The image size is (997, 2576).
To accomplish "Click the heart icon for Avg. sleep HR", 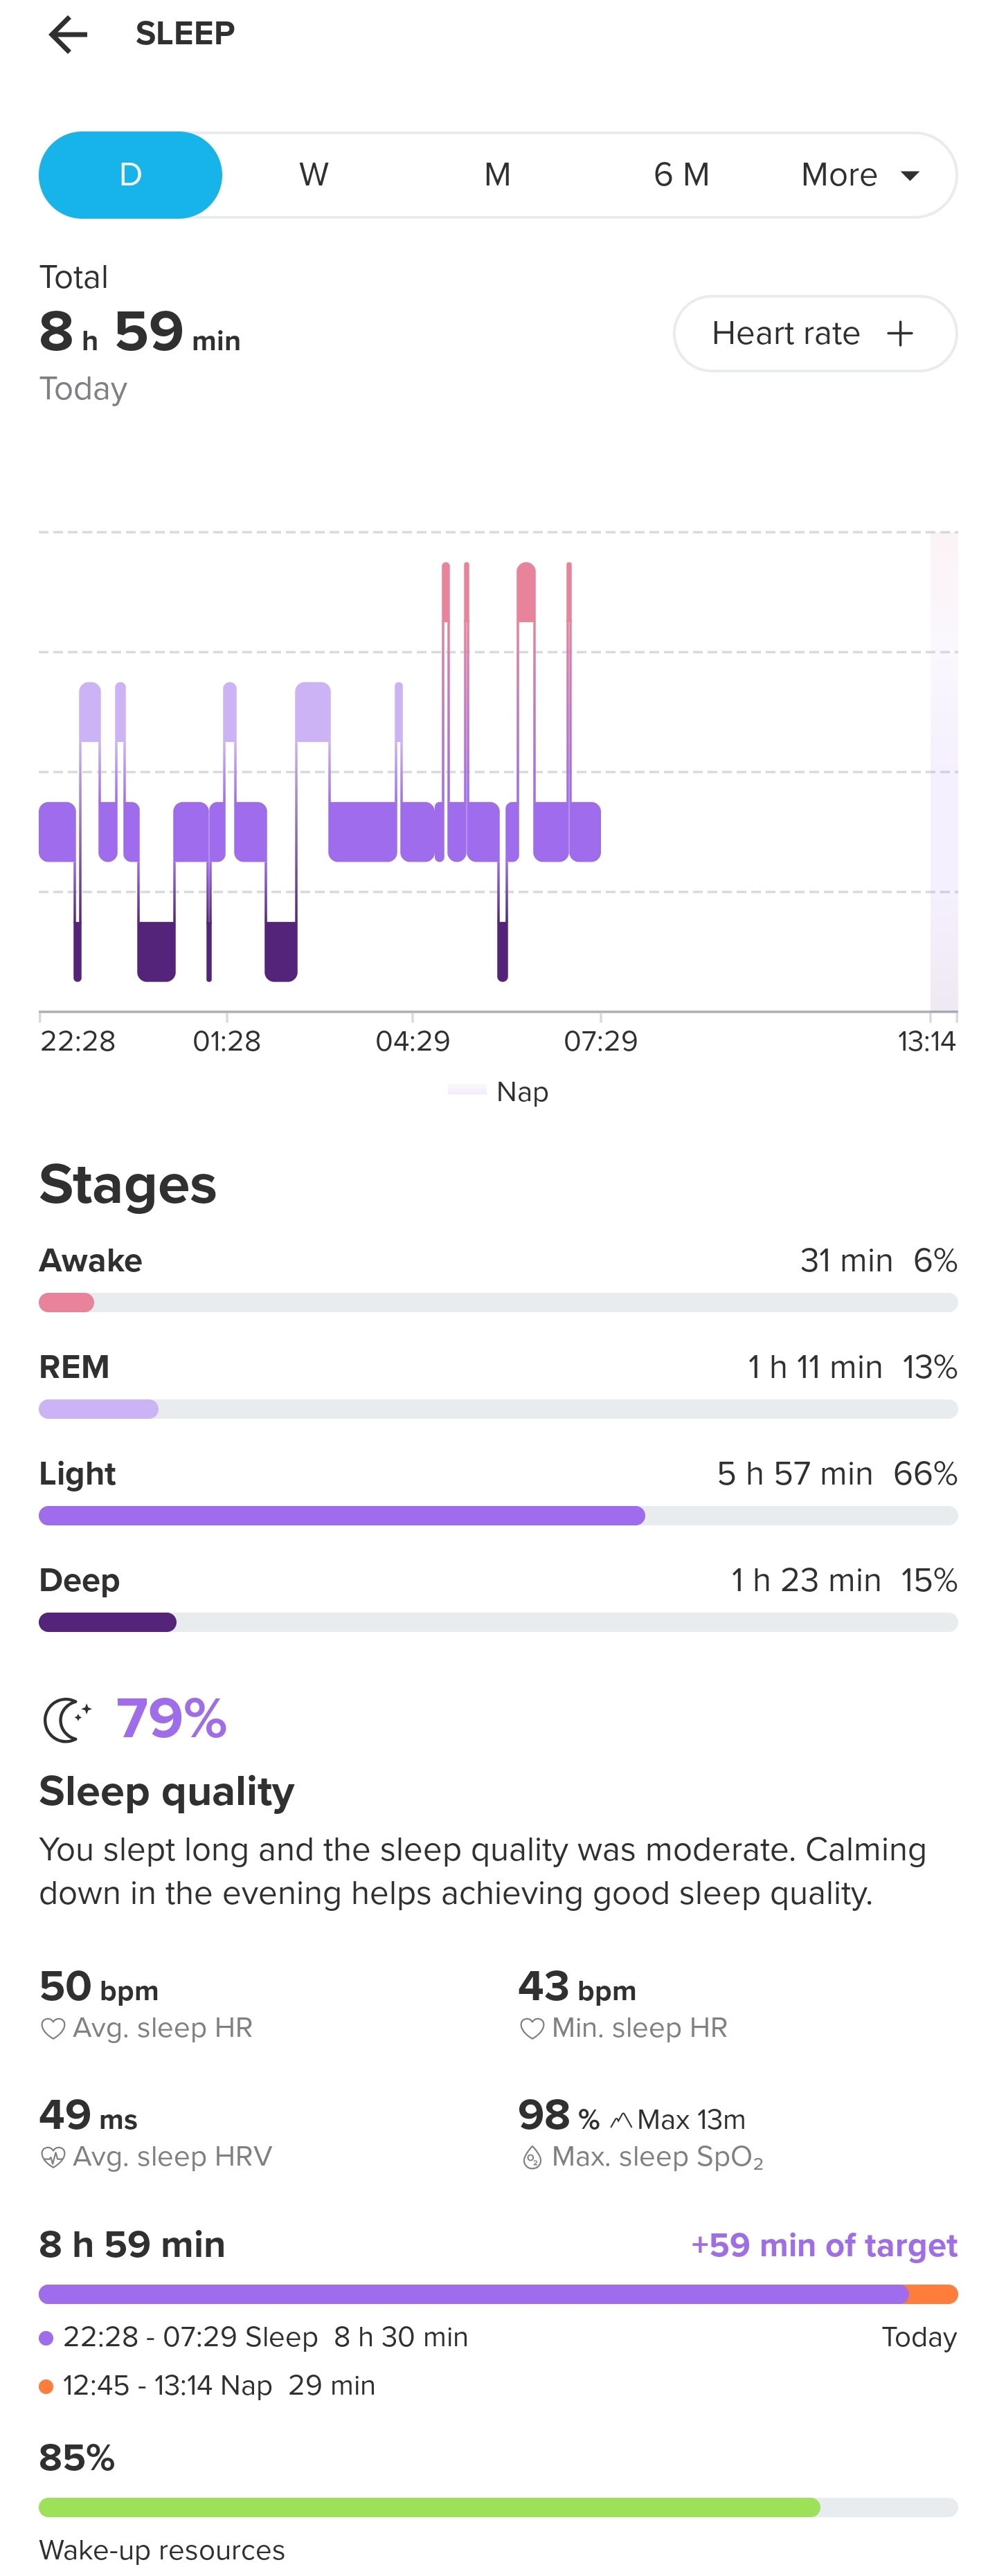I will (x=53, y=2028).
